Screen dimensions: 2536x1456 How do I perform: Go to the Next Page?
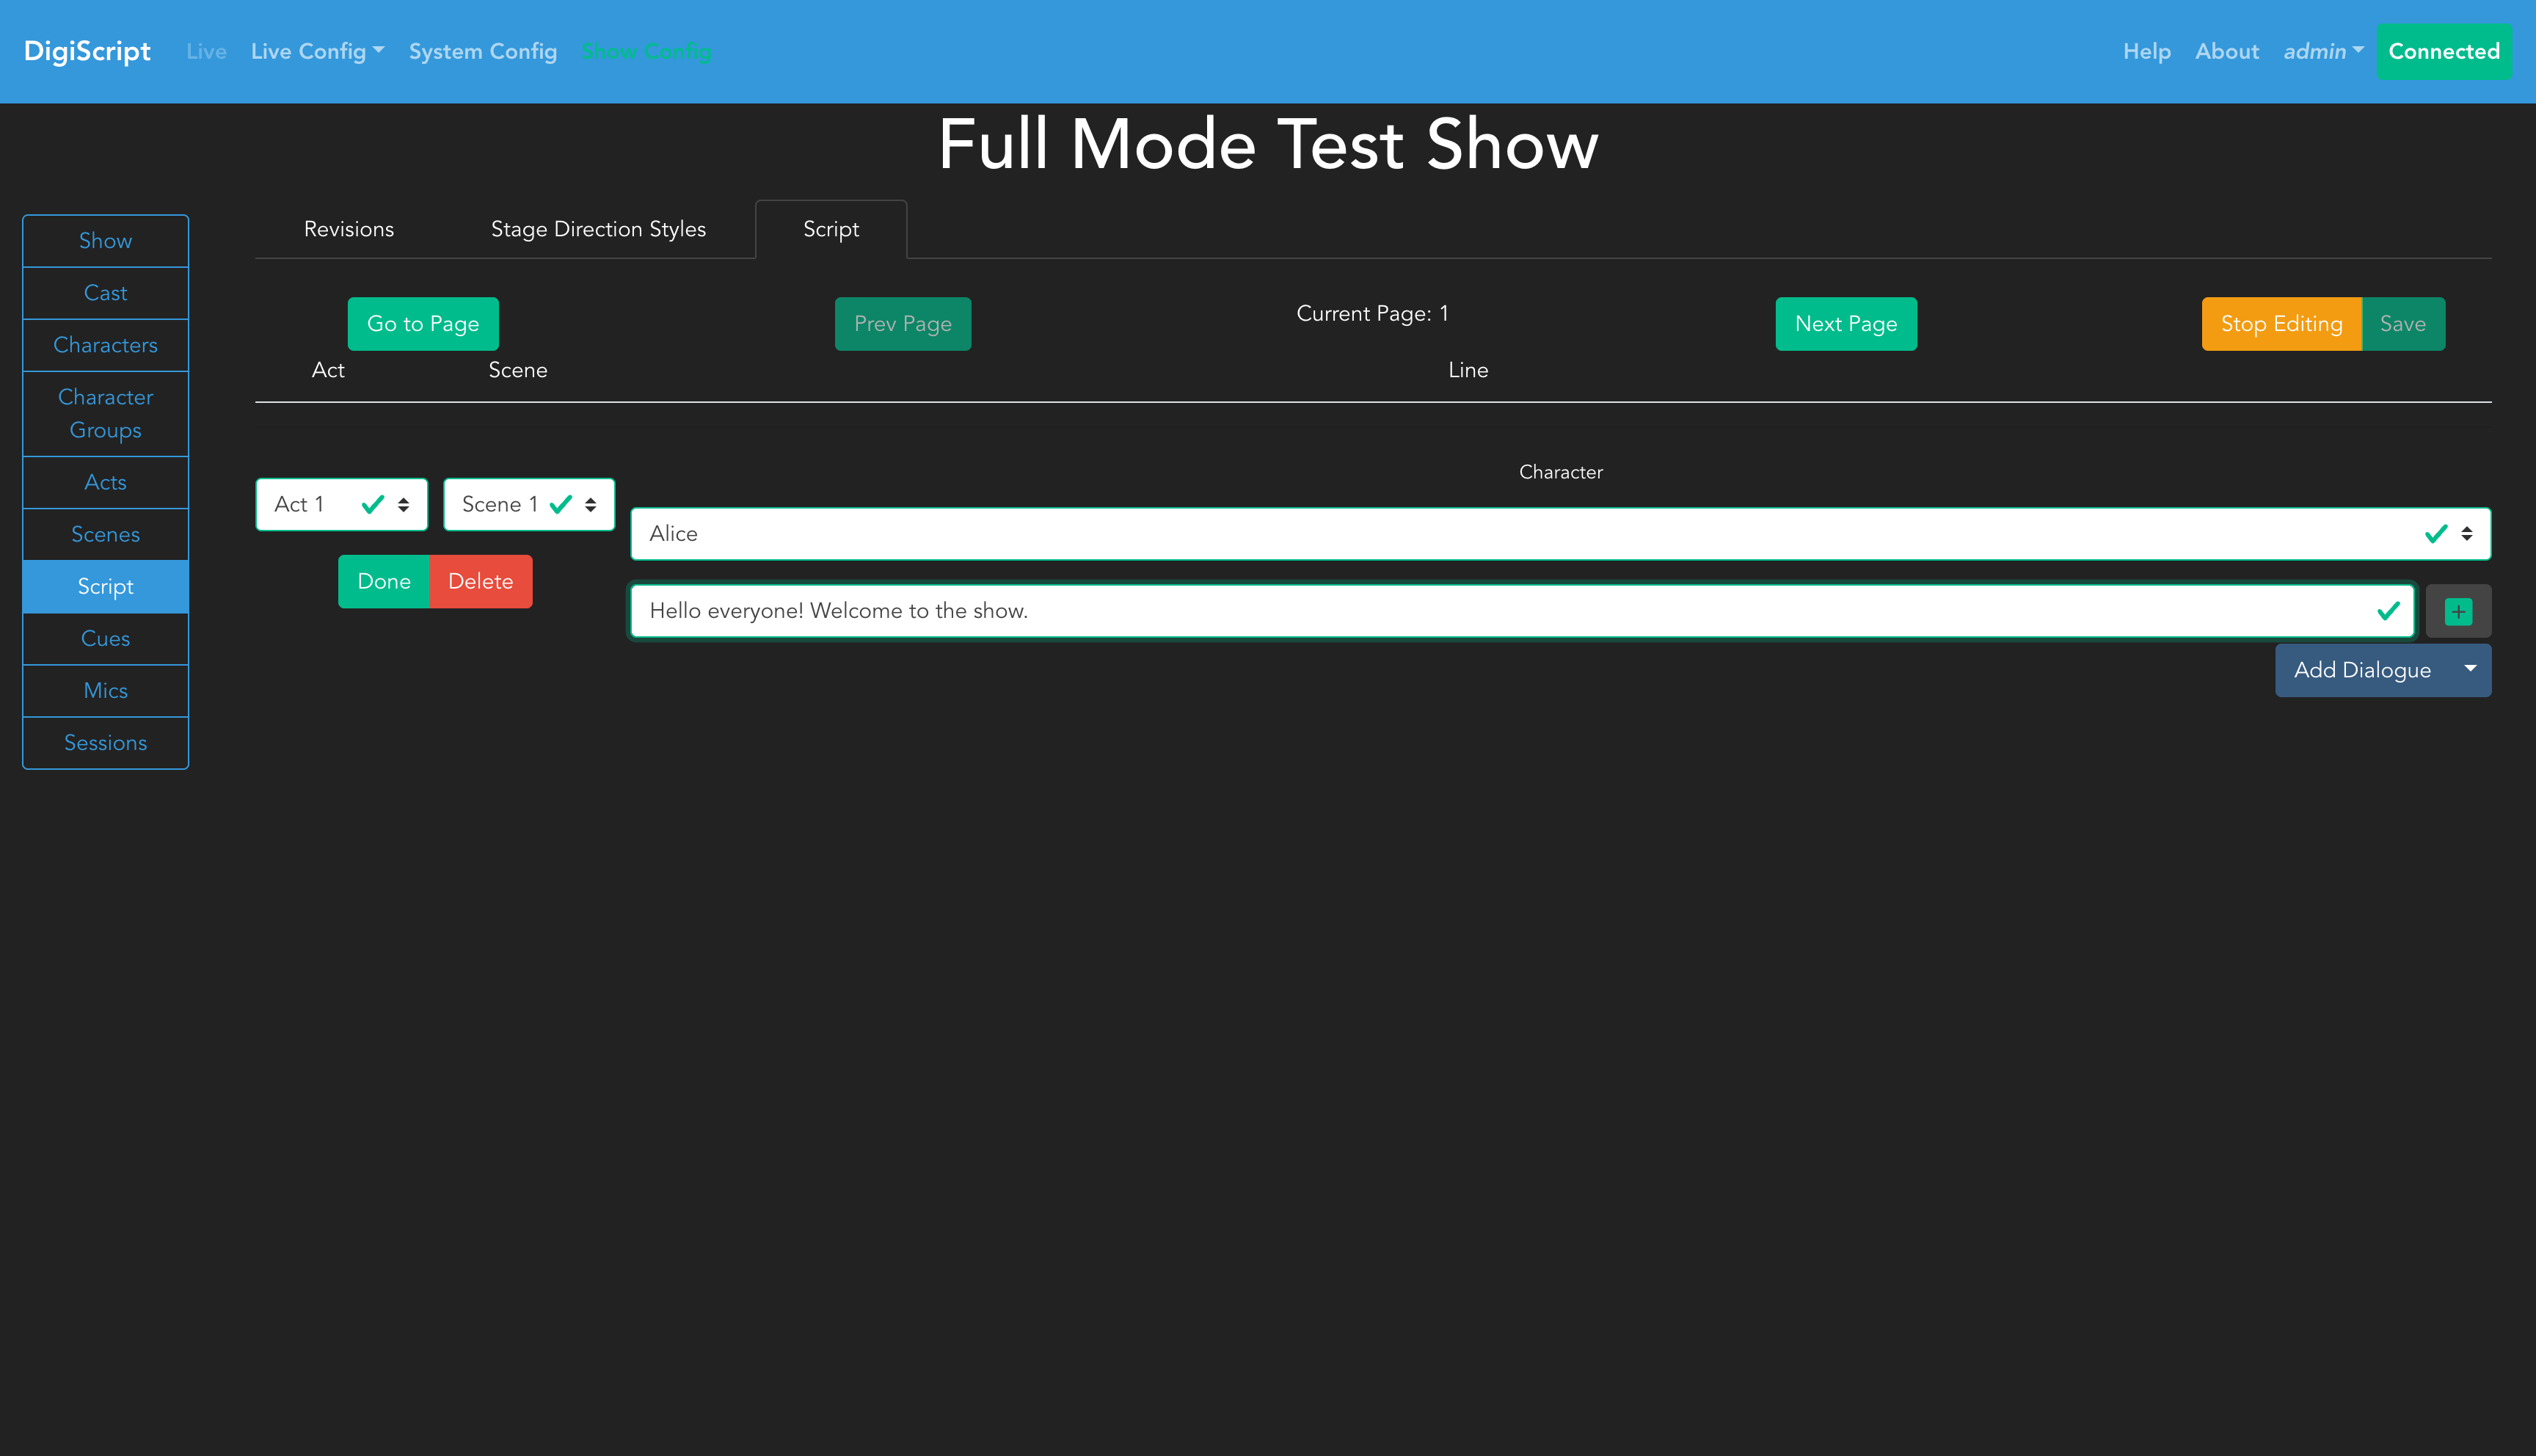coord(1844,324)
